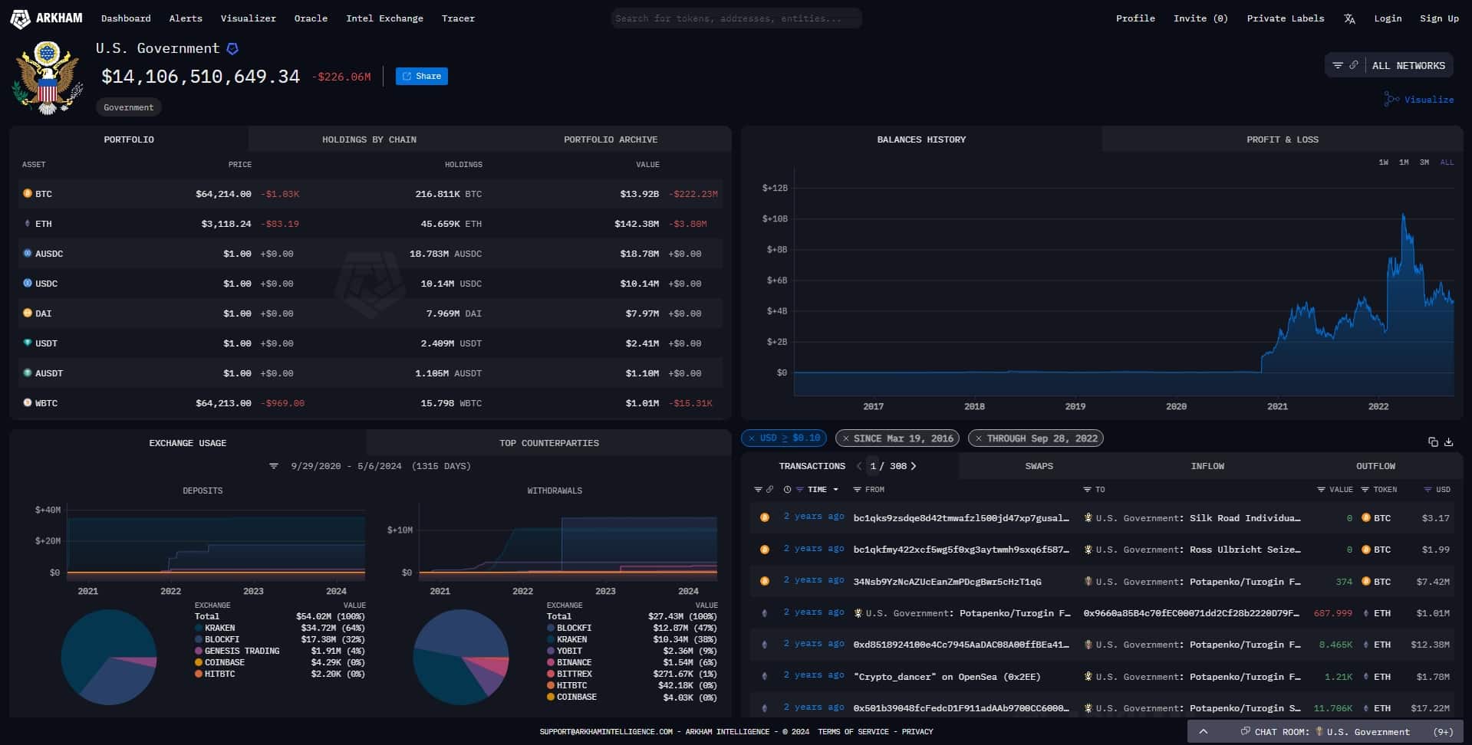1472x745 pixels.
Task: Download transactions with the download icon
Action: (x=1449, y=442)
